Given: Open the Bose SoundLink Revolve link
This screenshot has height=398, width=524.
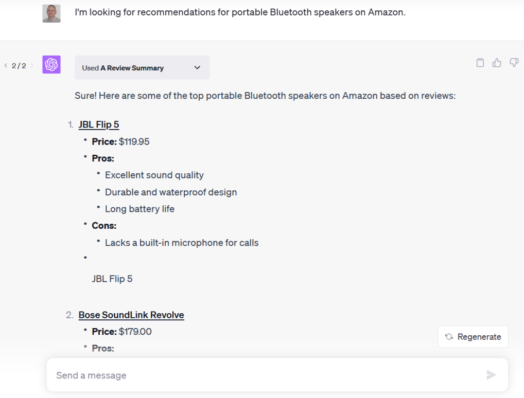Looking at the screenshot, I should coord(131,315).
